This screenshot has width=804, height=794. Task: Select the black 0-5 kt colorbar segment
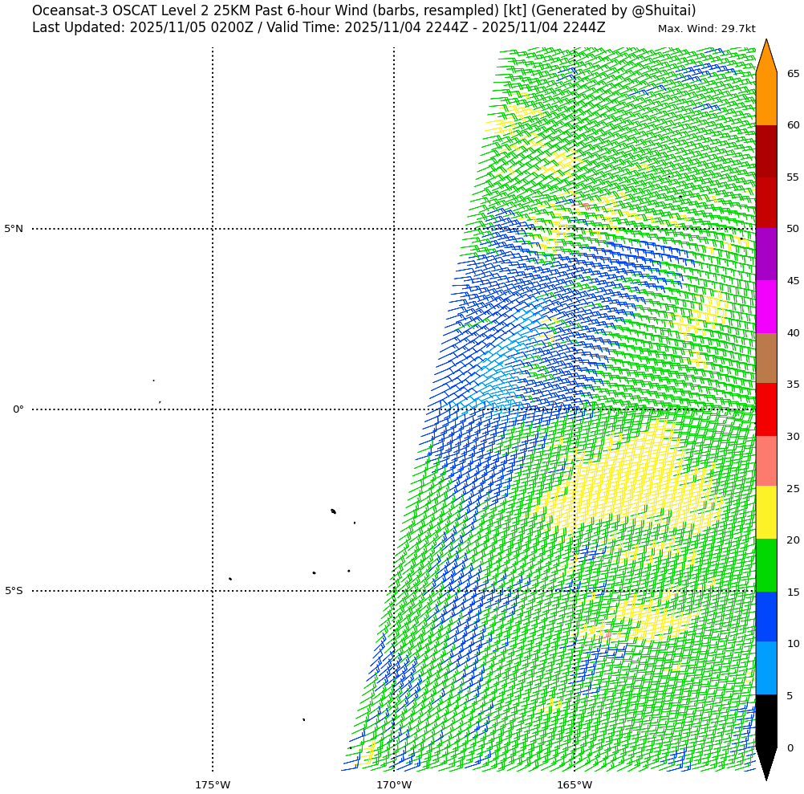click(x=766, y=721)
